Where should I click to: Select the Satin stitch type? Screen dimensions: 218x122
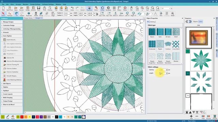coord(160,33)
